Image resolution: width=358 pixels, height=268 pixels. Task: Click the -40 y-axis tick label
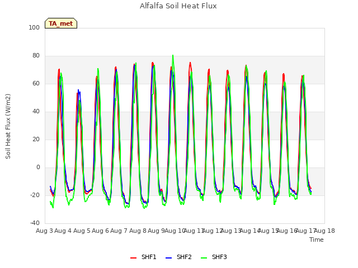(35, 223)
